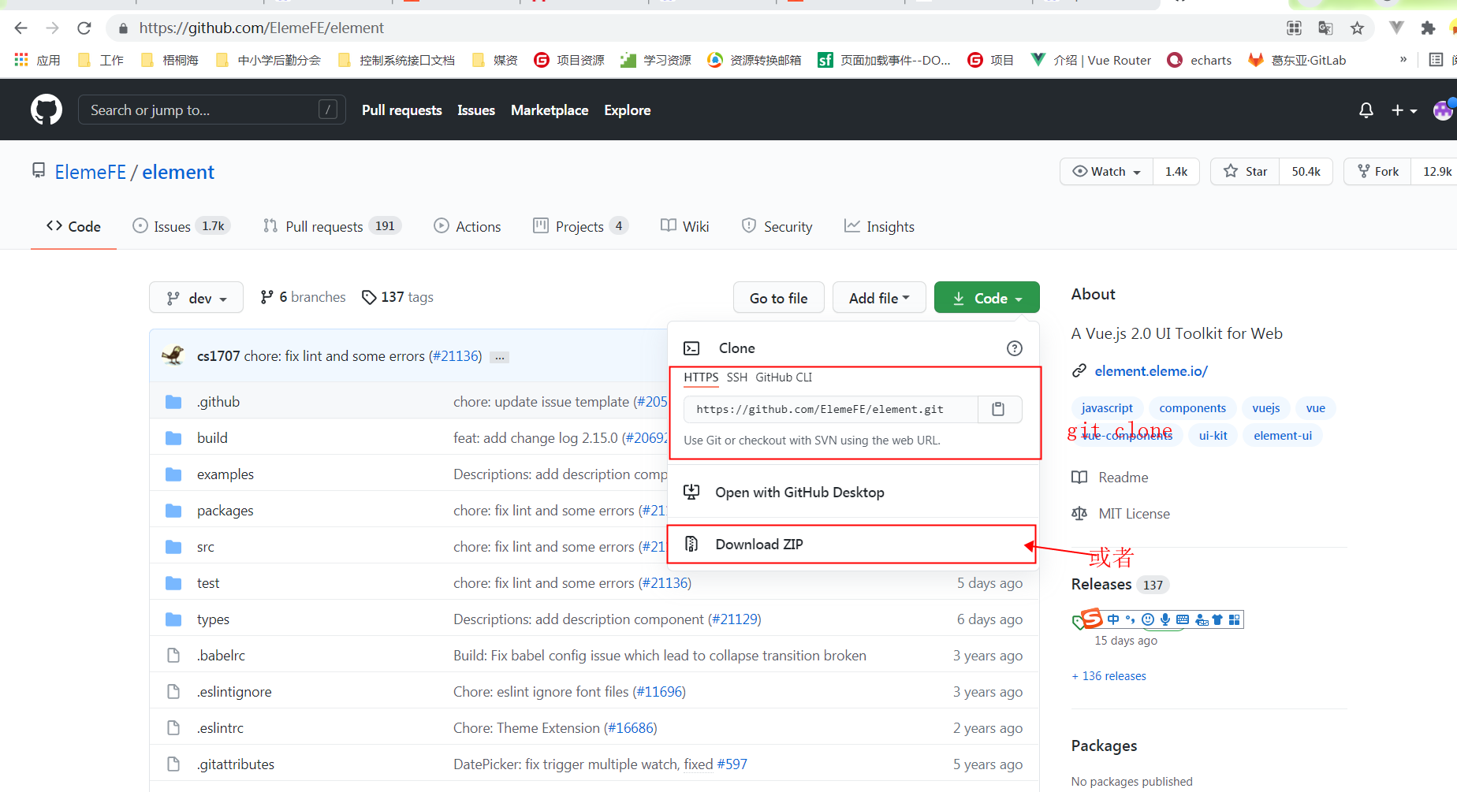Click the translate page icon
The width and height of the screenshot is (1457, 792).
pyautogui.click(x=1325, y=28)
